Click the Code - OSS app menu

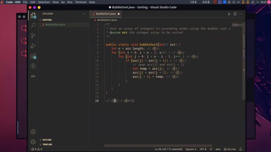13,2
